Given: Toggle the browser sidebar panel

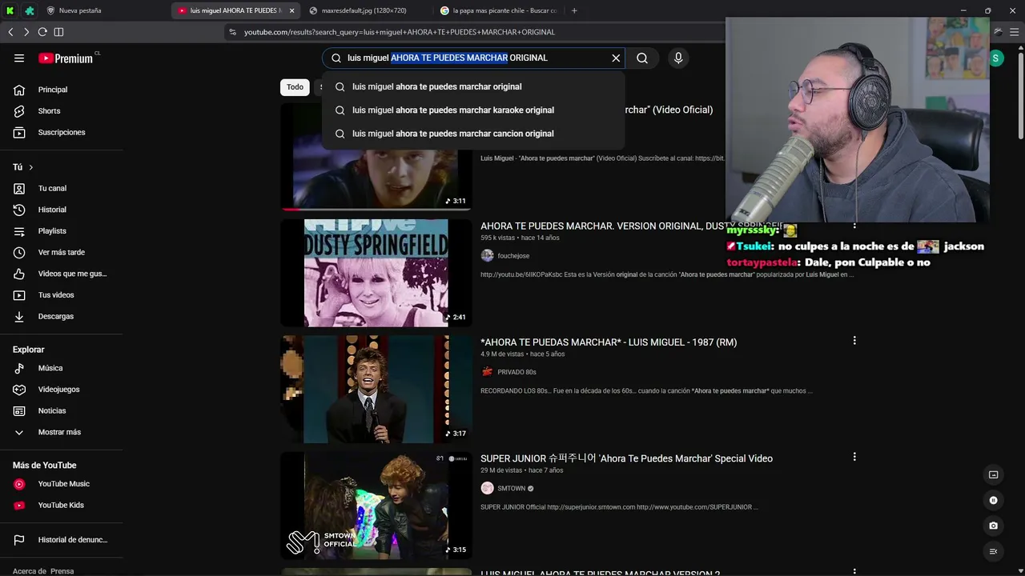Looking at the screenshot, I should point(58,32).
